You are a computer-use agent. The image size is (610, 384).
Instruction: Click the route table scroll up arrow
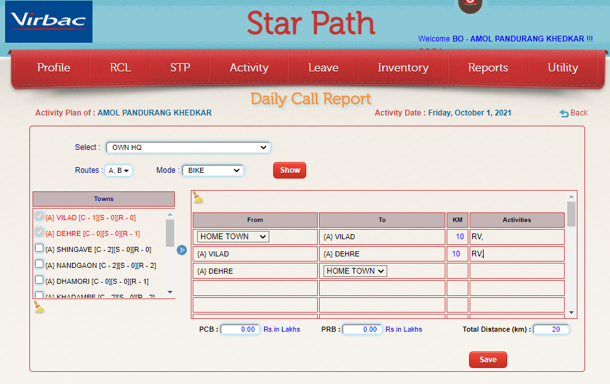[x=571, y=196]
